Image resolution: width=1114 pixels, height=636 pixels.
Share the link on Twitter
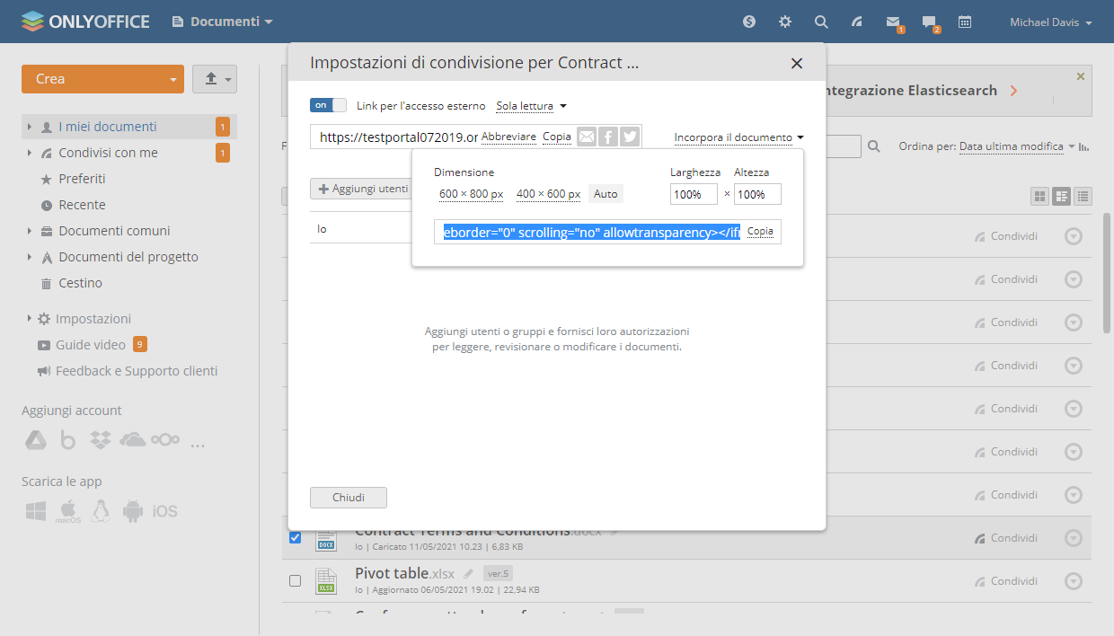pos(630,137)
